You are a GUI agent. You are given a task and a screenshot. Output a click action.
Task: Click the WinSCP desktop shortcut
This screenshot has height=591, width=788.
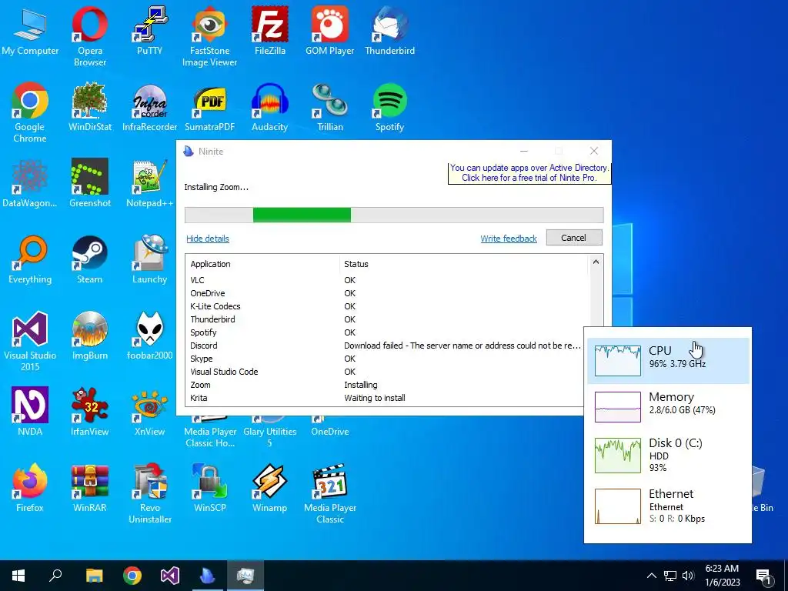(x=209, y=487)
